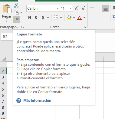Open the Copy options dropdown arrow
The width and height of the screenshot is (115, 119).
coord(21,13)
